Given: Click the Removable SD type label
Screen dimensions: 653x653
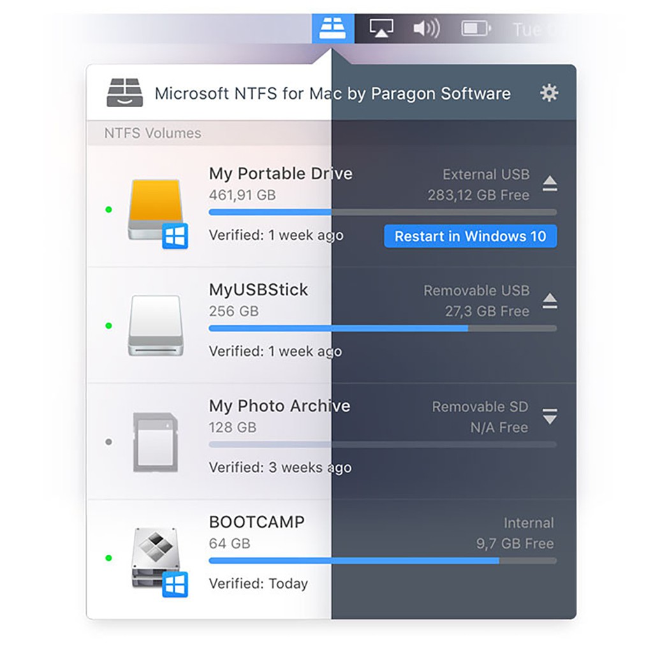Looking at the screenshot, I should (x=480, y=407).
